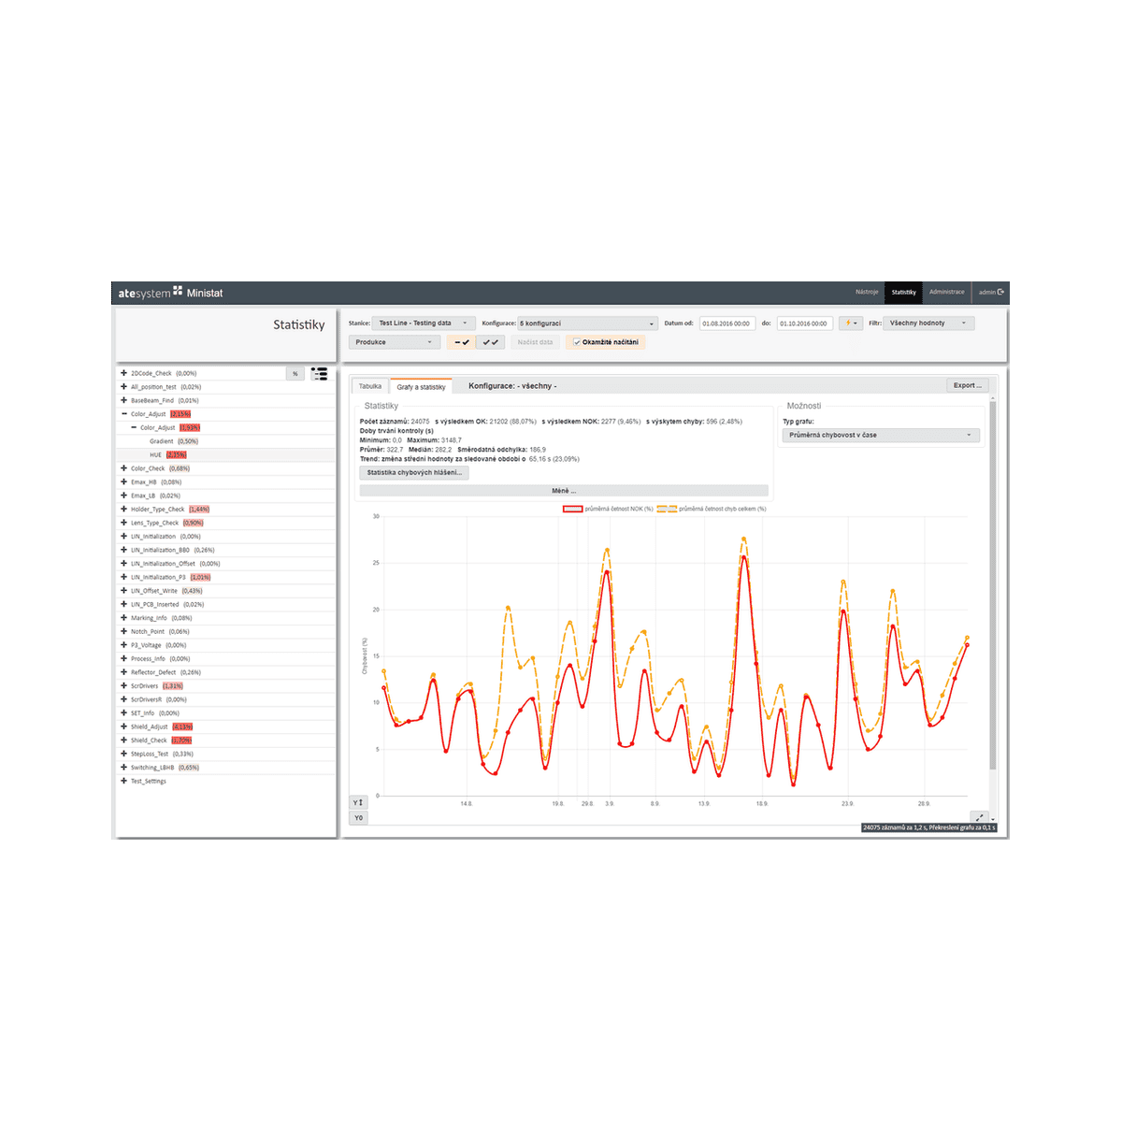The height and width of the screenshot is (1122, 1122).
Task: Expand the Holder_Type_Check tree node
Action: coord(123,510)
